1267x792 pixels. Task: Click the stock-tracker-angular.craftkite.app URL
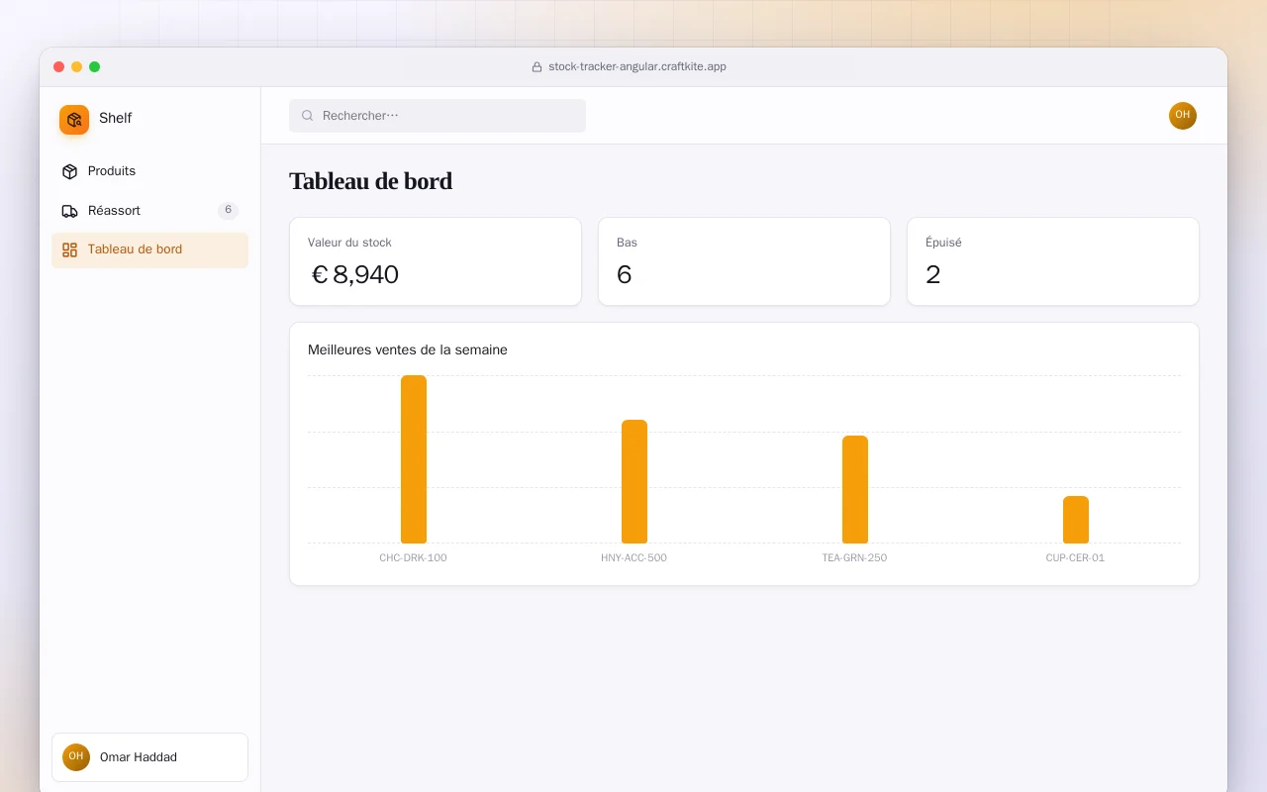(637, 67)
